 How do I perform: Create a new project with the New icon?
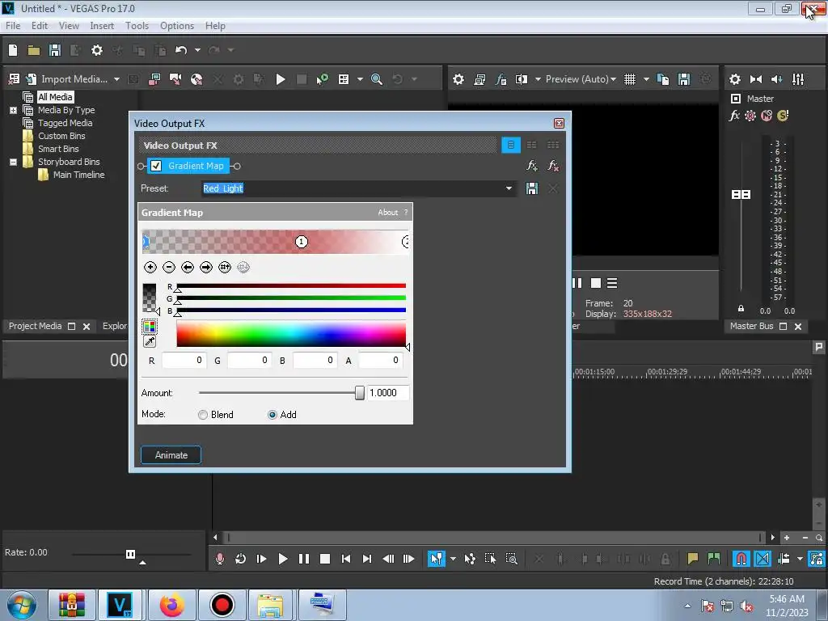(x=13, y=50)
